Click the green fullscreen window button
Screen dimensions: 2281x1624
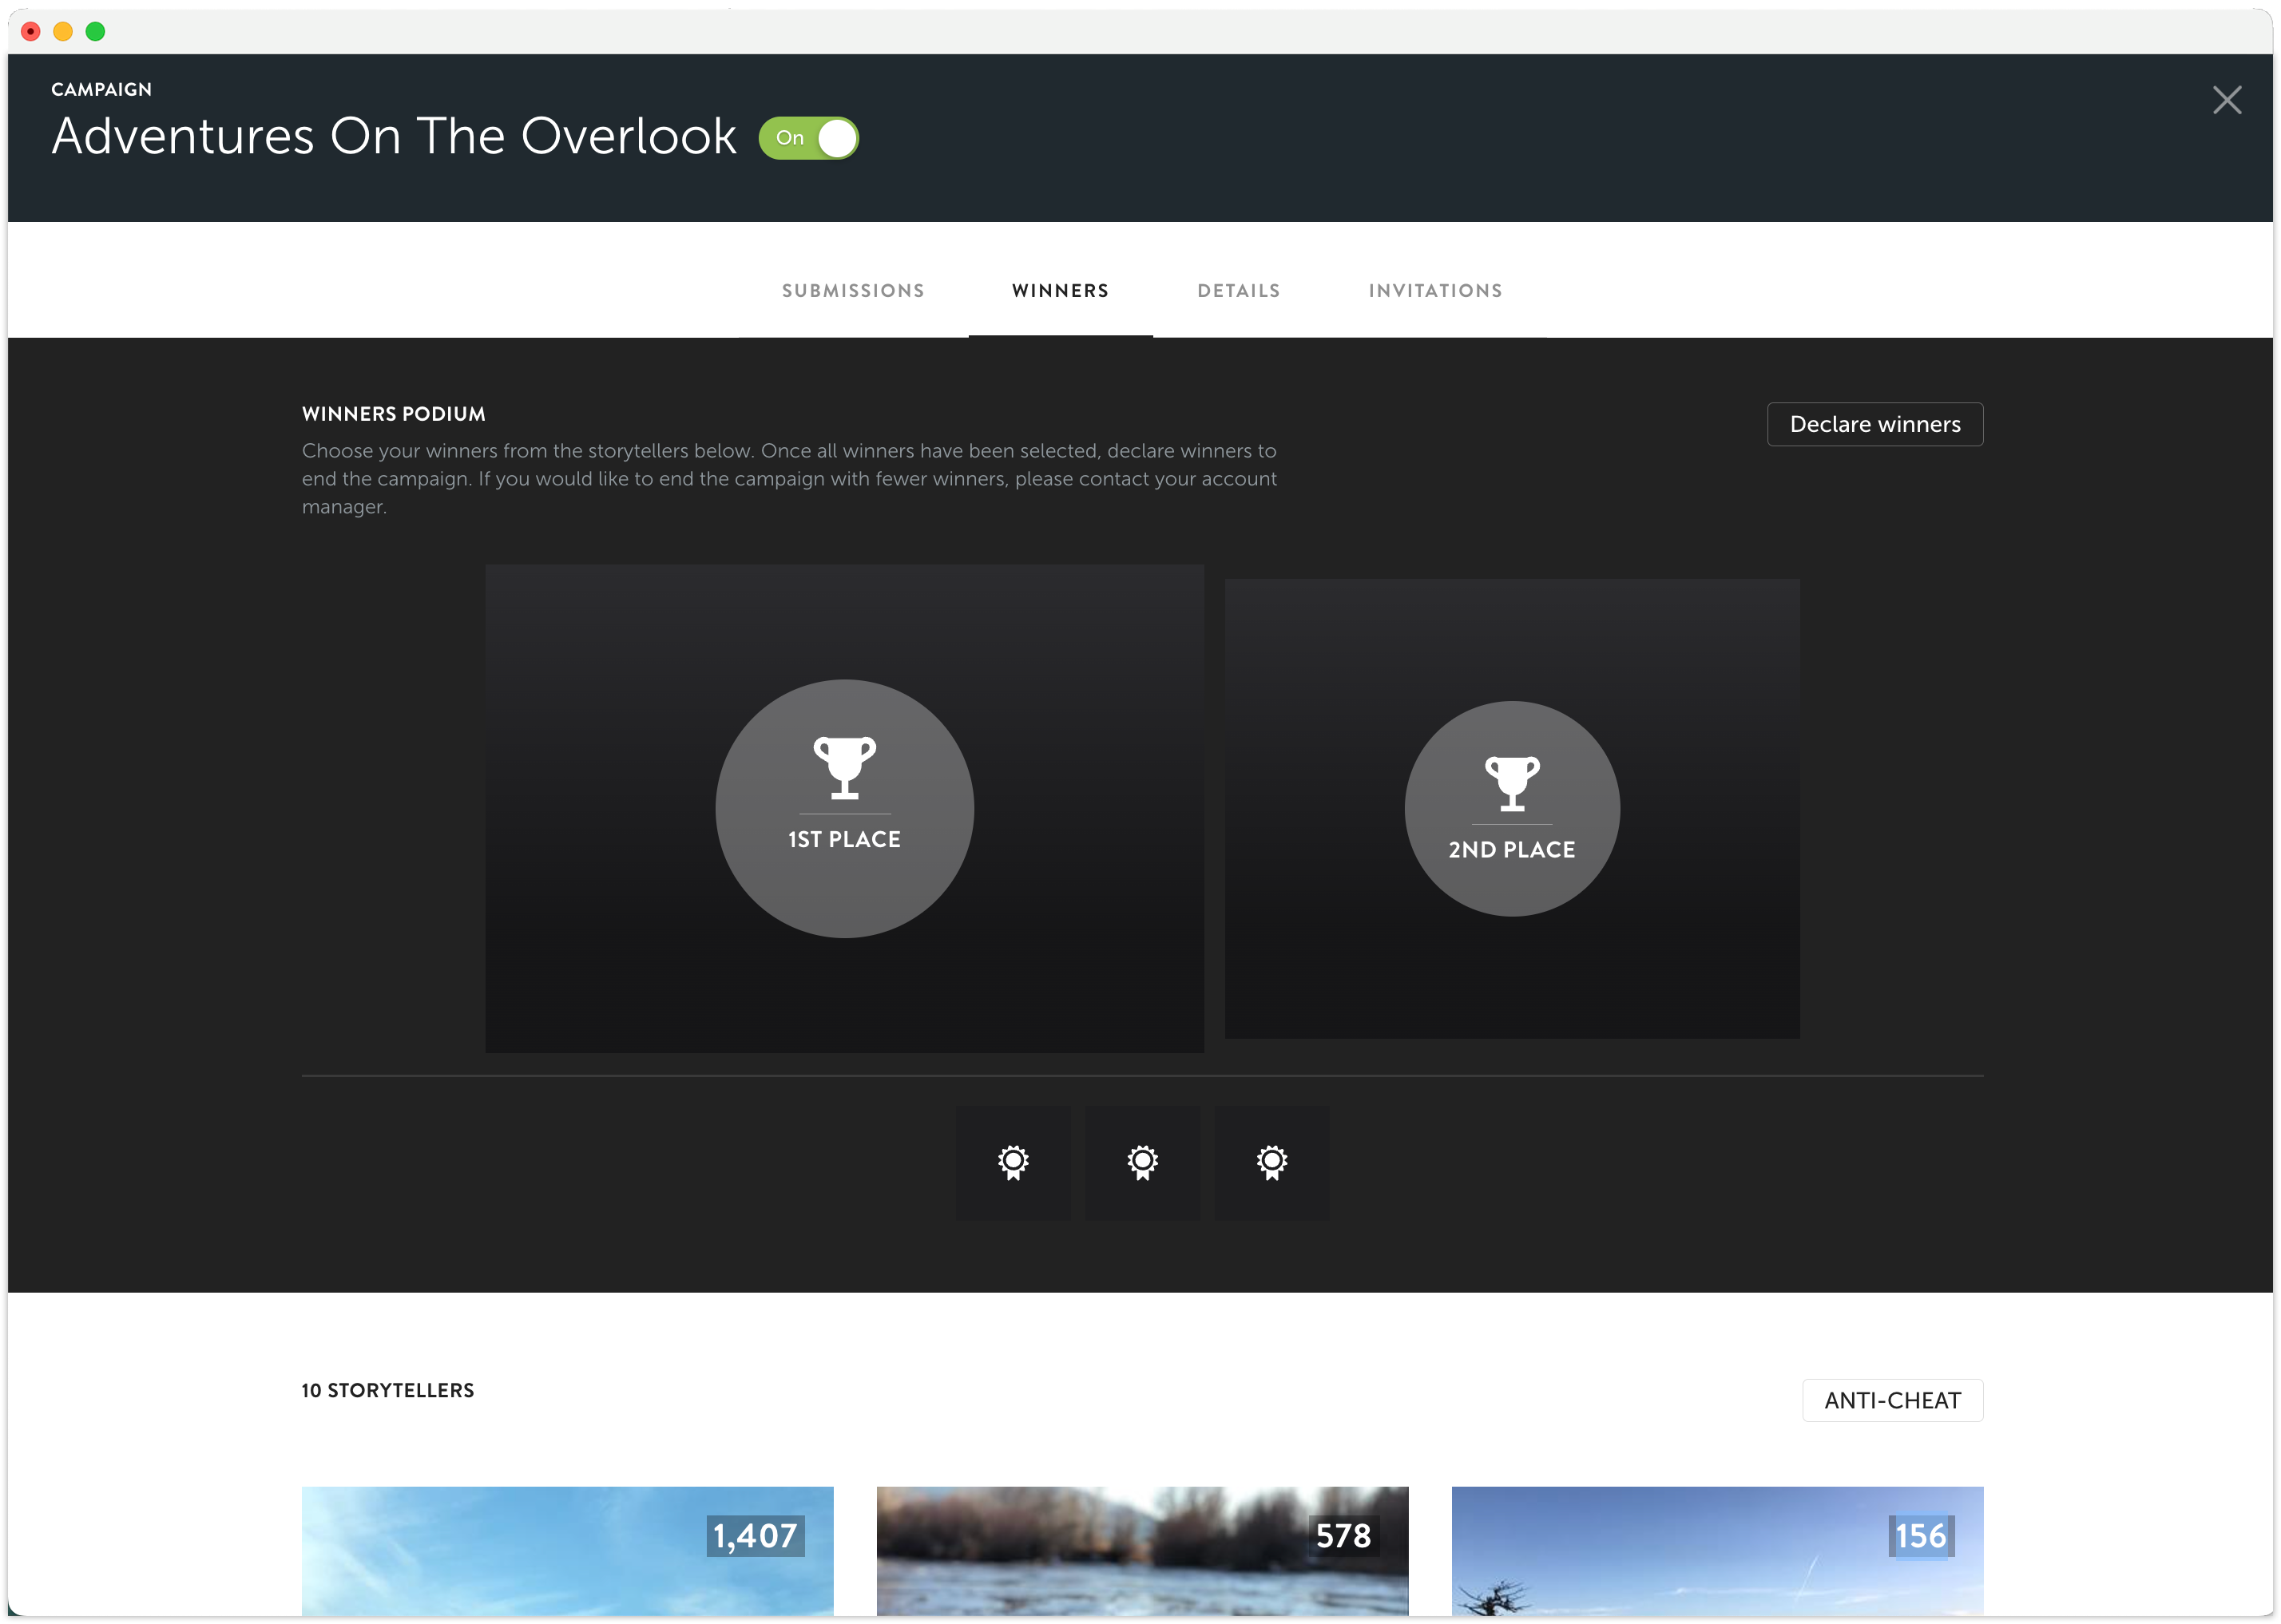pos(95,32)
